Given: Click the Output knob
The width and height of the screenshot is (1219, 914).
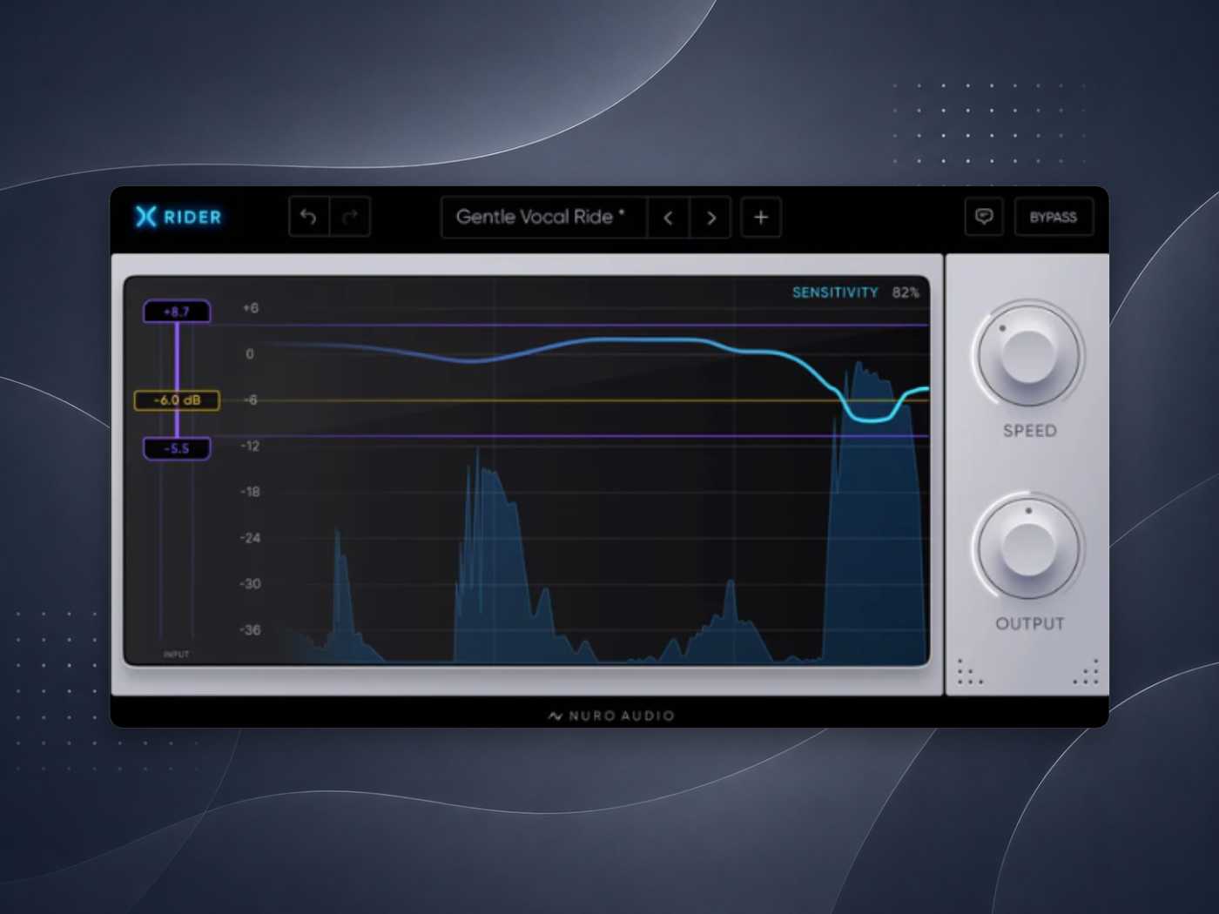Looking at the screenshot, I should click(1028, 547).
